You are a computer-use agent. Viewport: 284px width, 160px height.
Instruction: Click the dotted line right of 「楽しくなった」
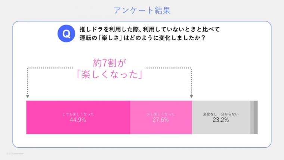(x=168, y=68)
